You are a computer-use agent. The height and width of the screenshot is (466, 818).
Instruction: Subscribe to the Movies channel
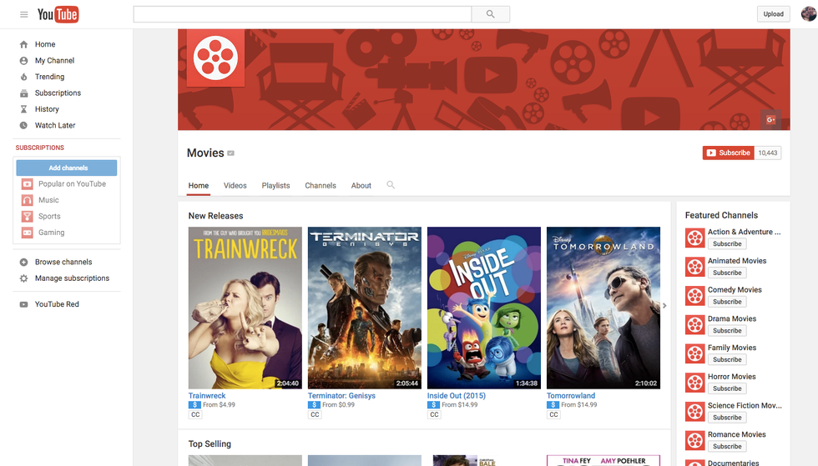(x=728, y=153)
